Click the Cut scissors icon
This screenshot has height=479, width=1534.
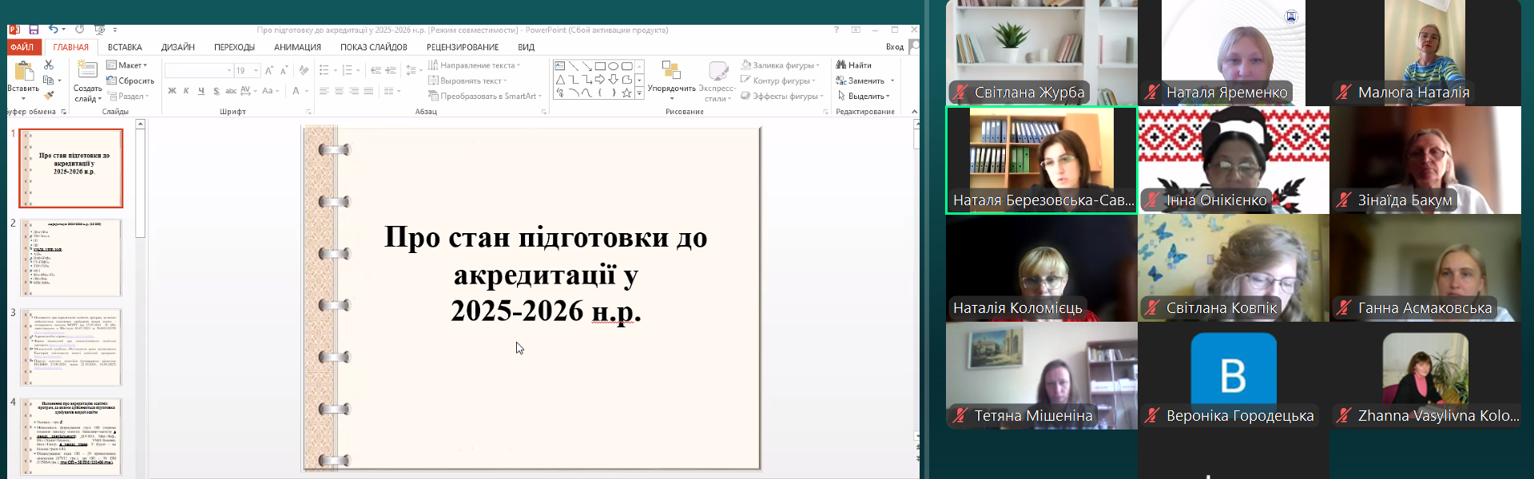(49, 65)
